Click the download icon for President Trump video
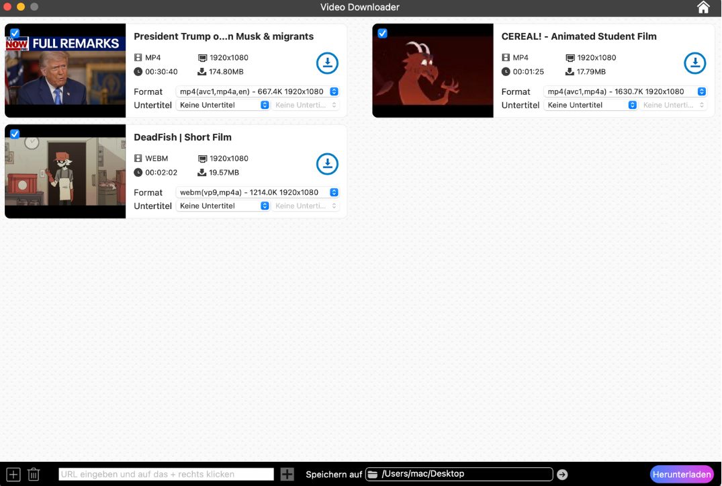This screenshot has width=722, height=486. click(x=327, y=63)
